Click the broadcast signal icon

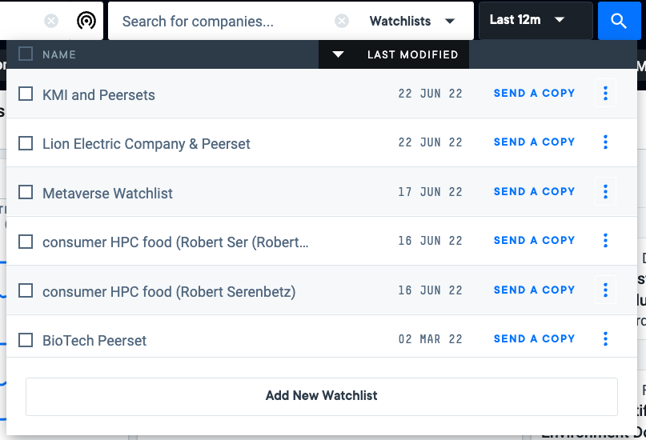click(86, 21)
